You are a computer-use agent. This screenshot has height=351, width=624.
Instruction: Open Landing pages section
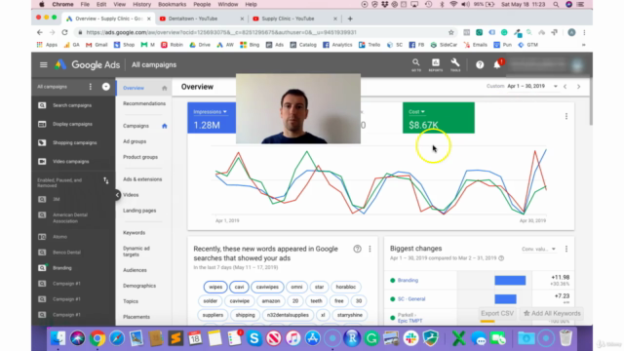[139, 211]
